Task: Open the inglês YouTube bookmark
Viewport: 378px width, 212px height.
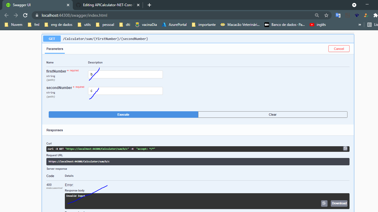Action: [x=318, y=25]
